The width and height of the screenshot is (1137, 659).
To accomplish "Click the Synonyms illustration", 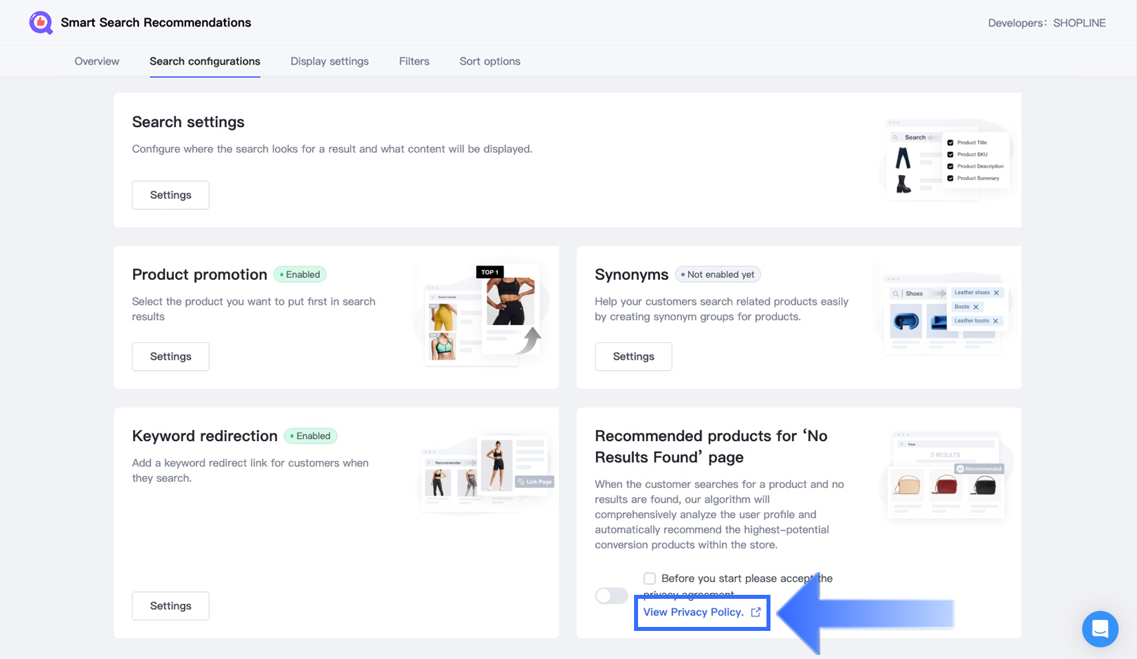I will pos(944,313).
